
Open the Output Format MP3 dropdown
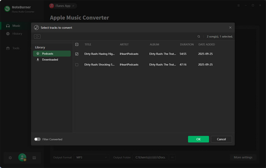(x=91, y=157)
